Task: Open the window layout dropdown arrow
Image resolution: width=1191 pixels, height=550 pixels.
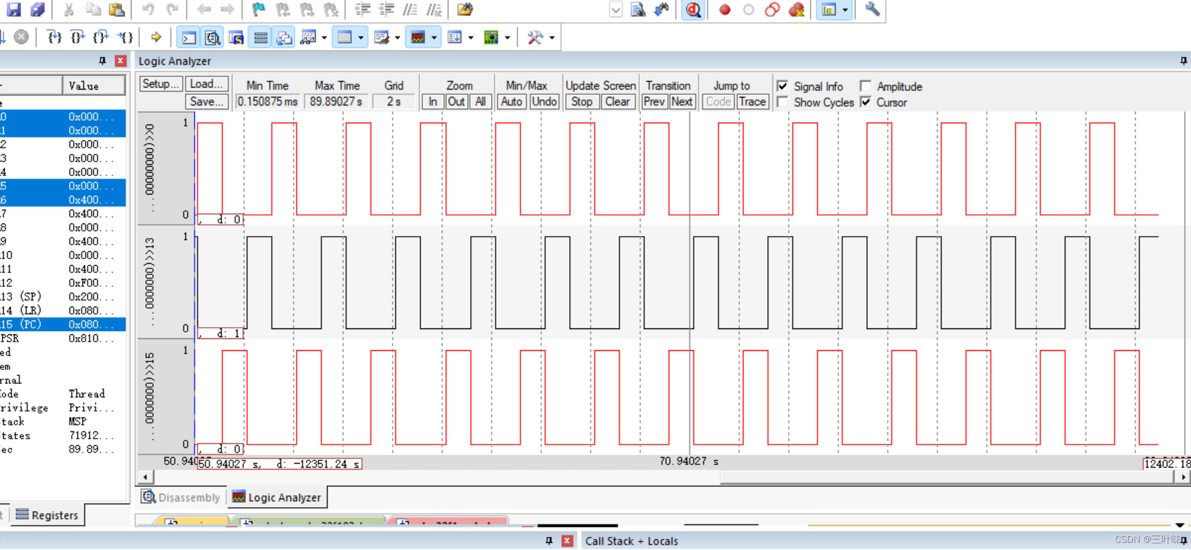Action: (x=845, y=10)
